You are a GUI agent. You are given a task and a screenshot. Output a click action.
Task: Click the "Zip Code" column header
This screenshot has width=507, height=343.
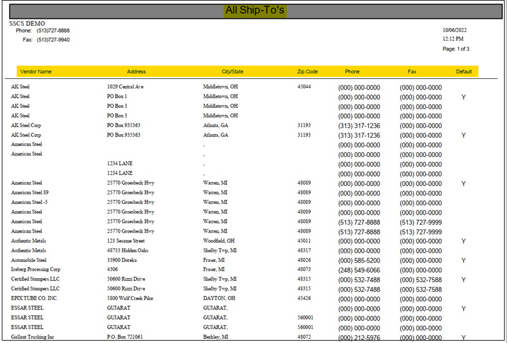(308, 72)
